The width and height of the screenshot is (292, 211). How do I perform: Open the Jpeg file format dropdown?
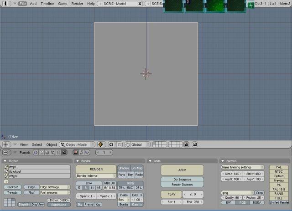tap(237, 193)
